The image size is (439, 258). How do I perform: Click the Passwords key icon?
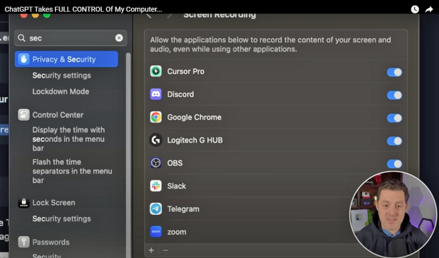point(24,242)
